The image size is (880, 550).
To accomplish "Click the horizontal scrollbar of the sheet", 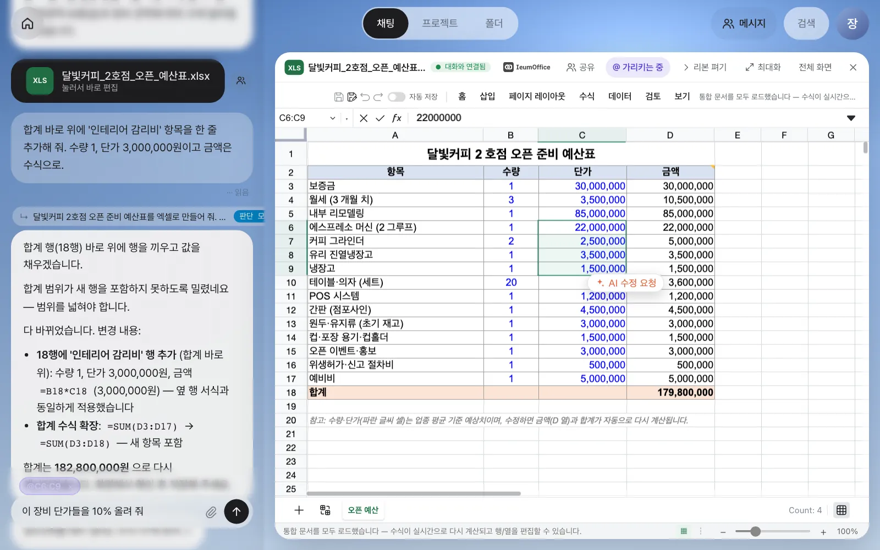I will [x=414, y=493].
